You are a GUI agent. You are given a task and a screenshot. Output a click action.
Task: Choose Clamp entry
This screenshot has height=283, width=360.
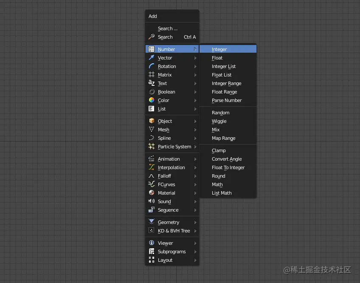pos(228,150)
